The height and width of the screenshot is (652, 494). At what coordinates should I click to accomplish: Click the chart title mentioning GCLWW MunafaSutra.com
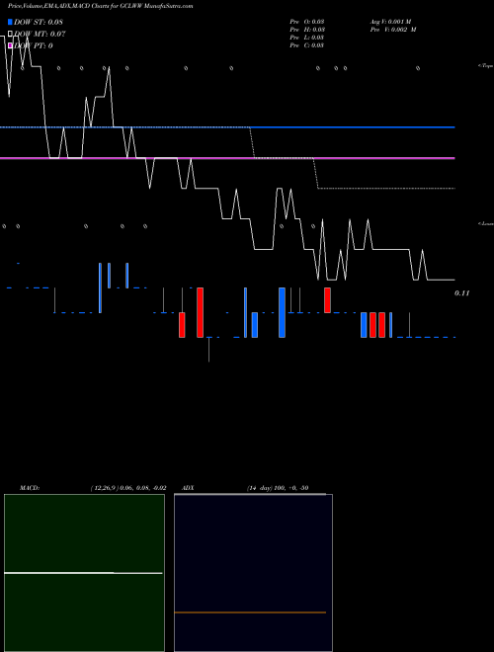(x=100, y=6)
